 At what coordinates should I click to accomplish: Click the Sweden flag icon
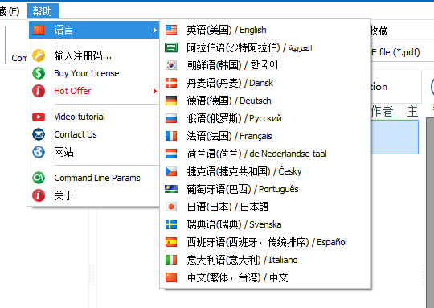click(171, 224)
